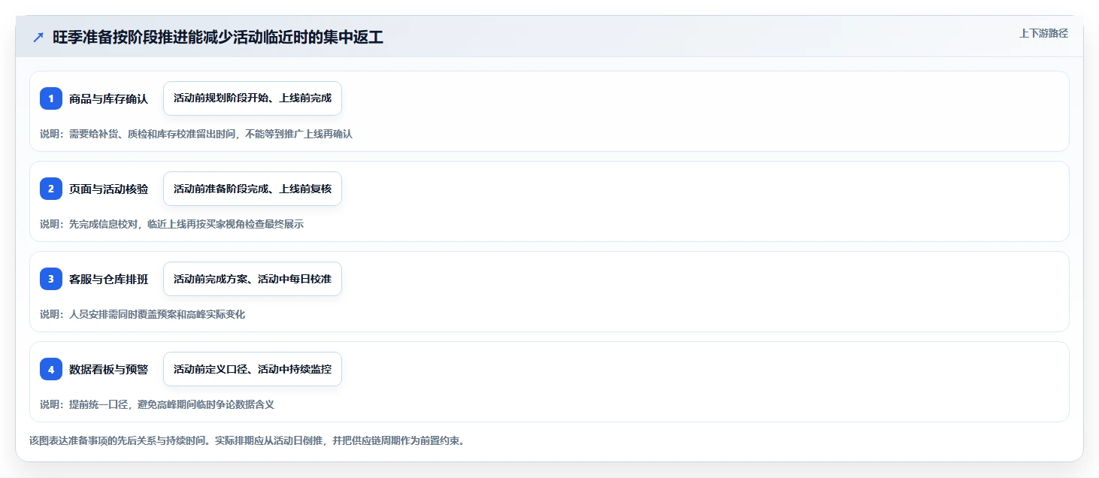Click the 上下游路径 label in the header
1099x478 pixels.
pos(1043,33)
